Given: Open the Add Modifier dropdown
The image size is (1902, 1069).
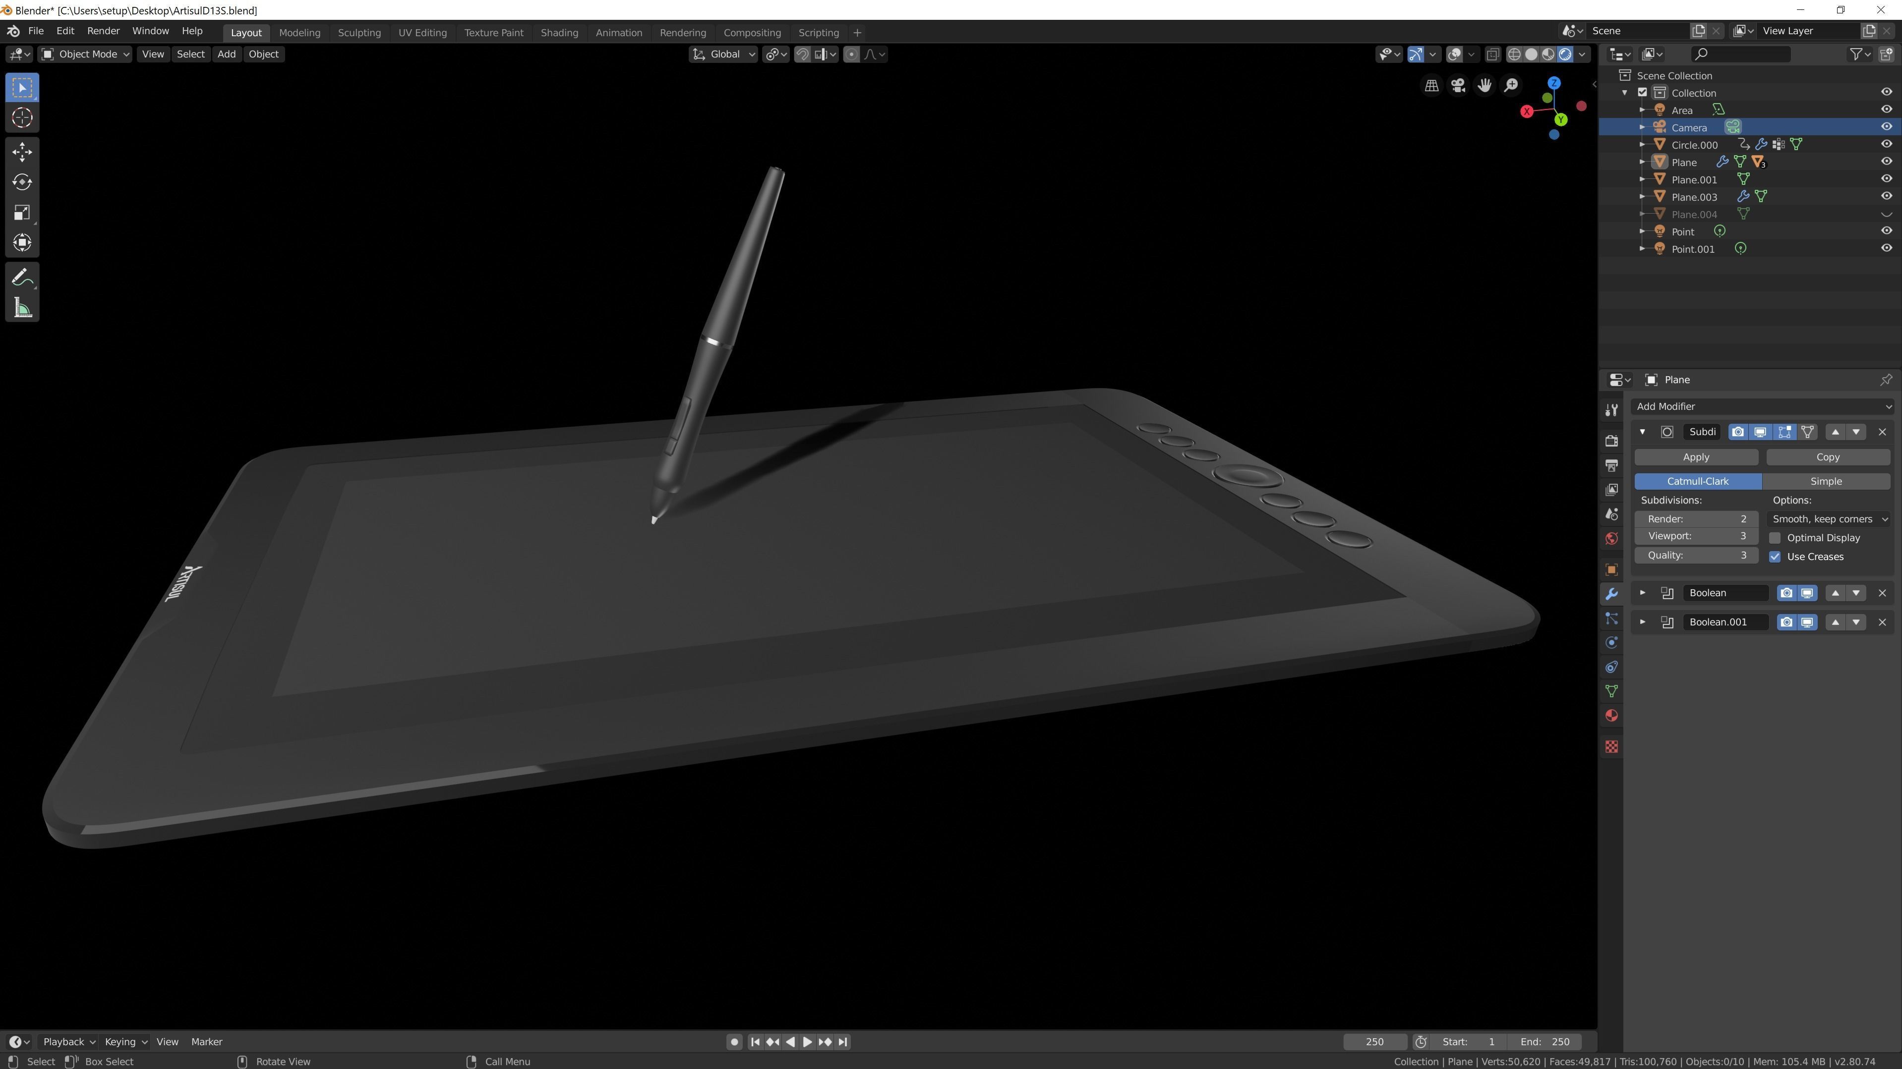Looking at the screenshot, I should coord(1763,406).
